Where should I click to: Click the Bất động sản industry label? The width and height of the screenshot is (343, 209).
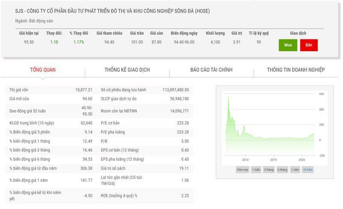click(35, 21)
